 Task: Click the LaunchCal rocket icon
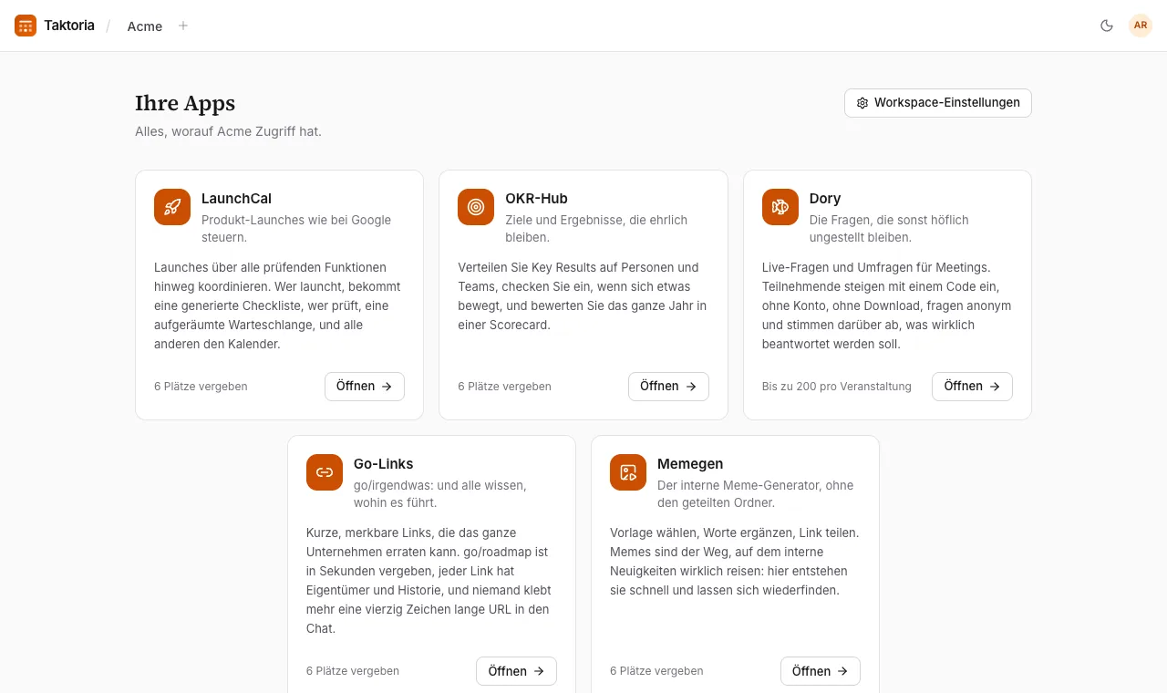click(172, 207)
